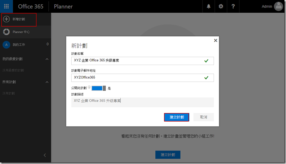This screenshot has height=164, width=286.
Task: Click the Planner 中心 icon
Action: 6,32
